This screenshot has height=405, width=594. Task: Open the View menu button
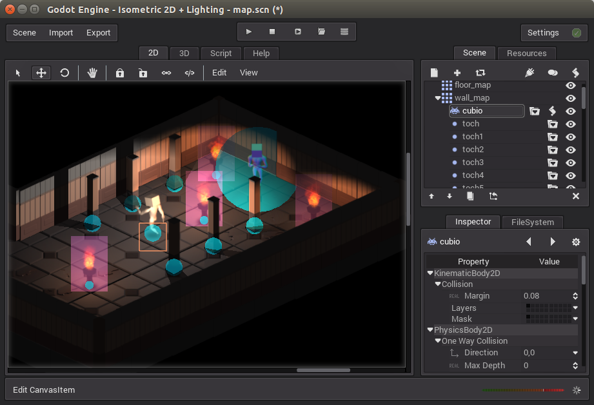tap(248, 73)
